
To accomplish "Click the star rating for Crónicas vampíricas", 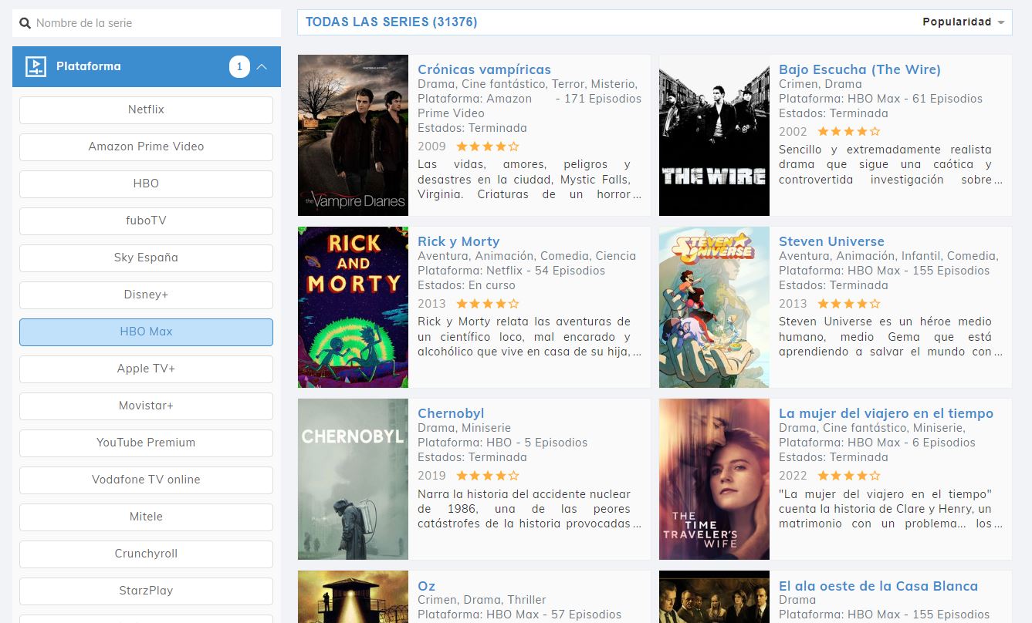I will [x=487, y=146].
